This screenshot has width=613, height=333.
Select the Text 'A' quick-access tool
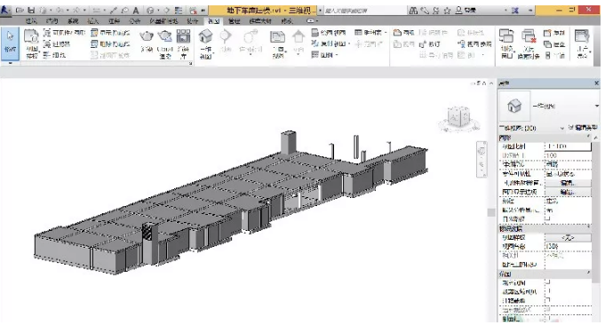136,11
